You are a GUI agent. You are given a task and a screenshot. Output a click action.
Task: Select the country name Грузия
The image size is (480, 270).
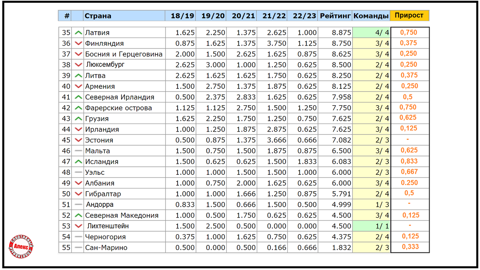(x=97, y=119)
